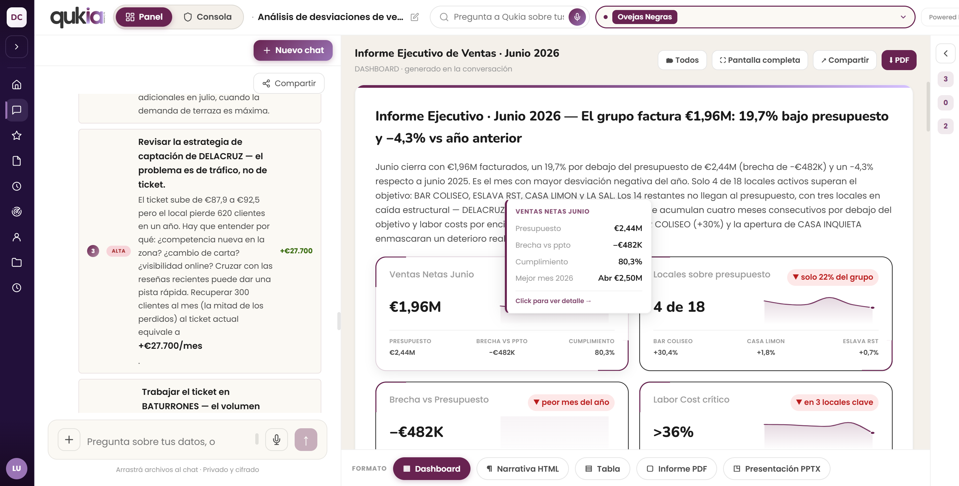
Task: Select the Dashboard format tab
Action: [431, 469]
